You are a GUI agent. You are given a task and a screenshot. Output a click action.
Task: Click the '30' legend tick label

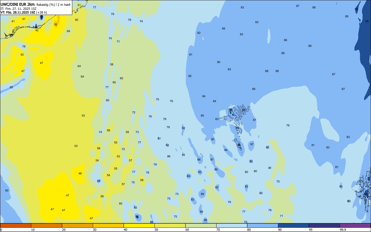click(x=94, y=230)
